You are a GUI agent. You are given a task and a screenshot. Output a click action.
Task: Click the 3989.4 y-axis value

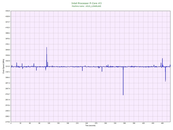tap(8, 33)
